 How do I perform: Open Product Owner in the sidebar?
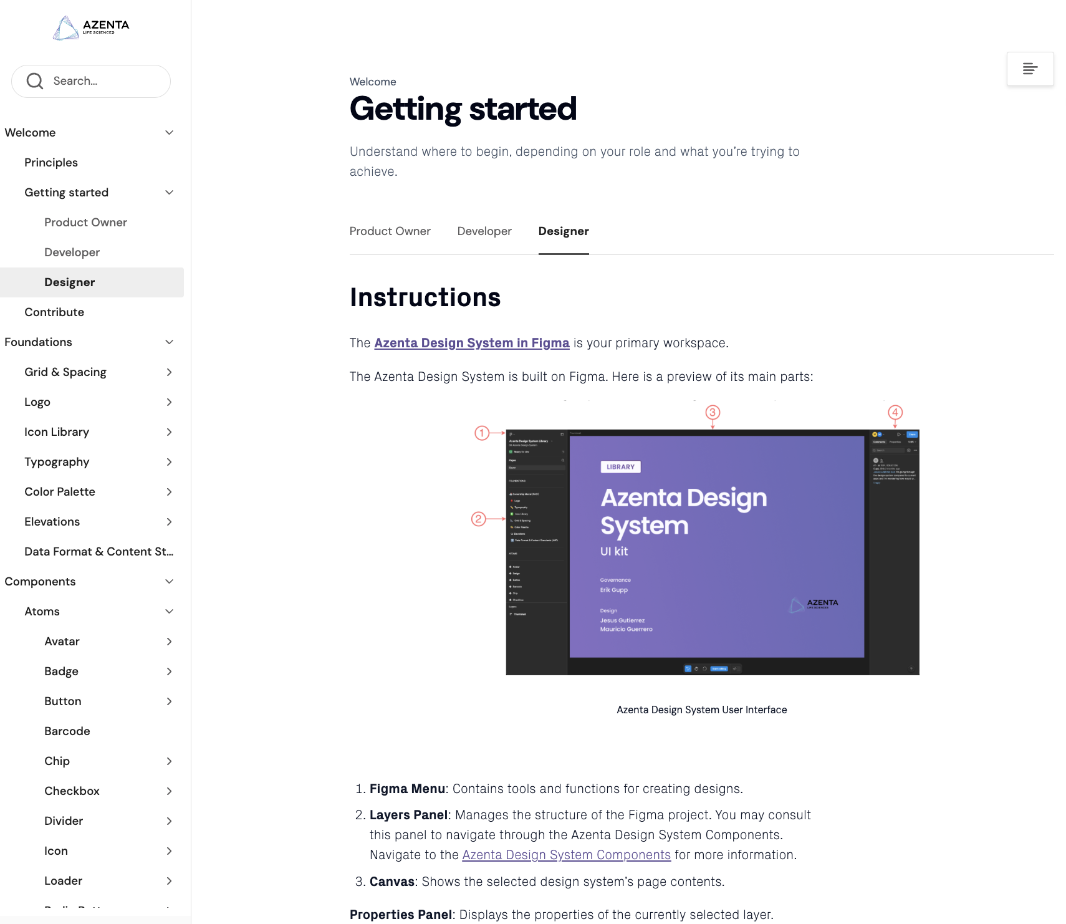click(85, 223)
